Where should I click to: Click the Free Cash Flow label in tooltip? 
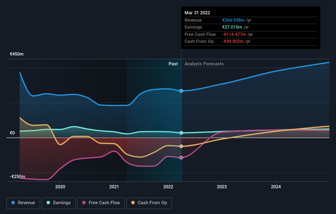[x=200, y=34]
